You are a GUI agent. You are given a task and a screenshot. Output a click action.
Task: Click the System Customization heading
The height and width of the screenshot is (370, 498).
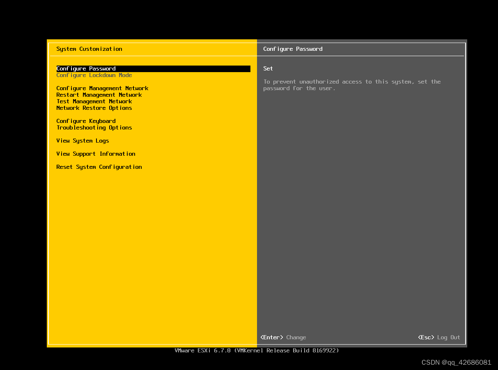click(89, 49)
